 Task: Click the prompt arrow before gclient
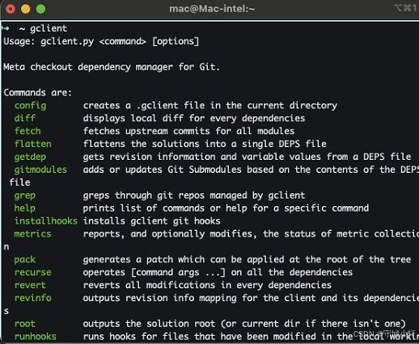[x=6, y=28]
